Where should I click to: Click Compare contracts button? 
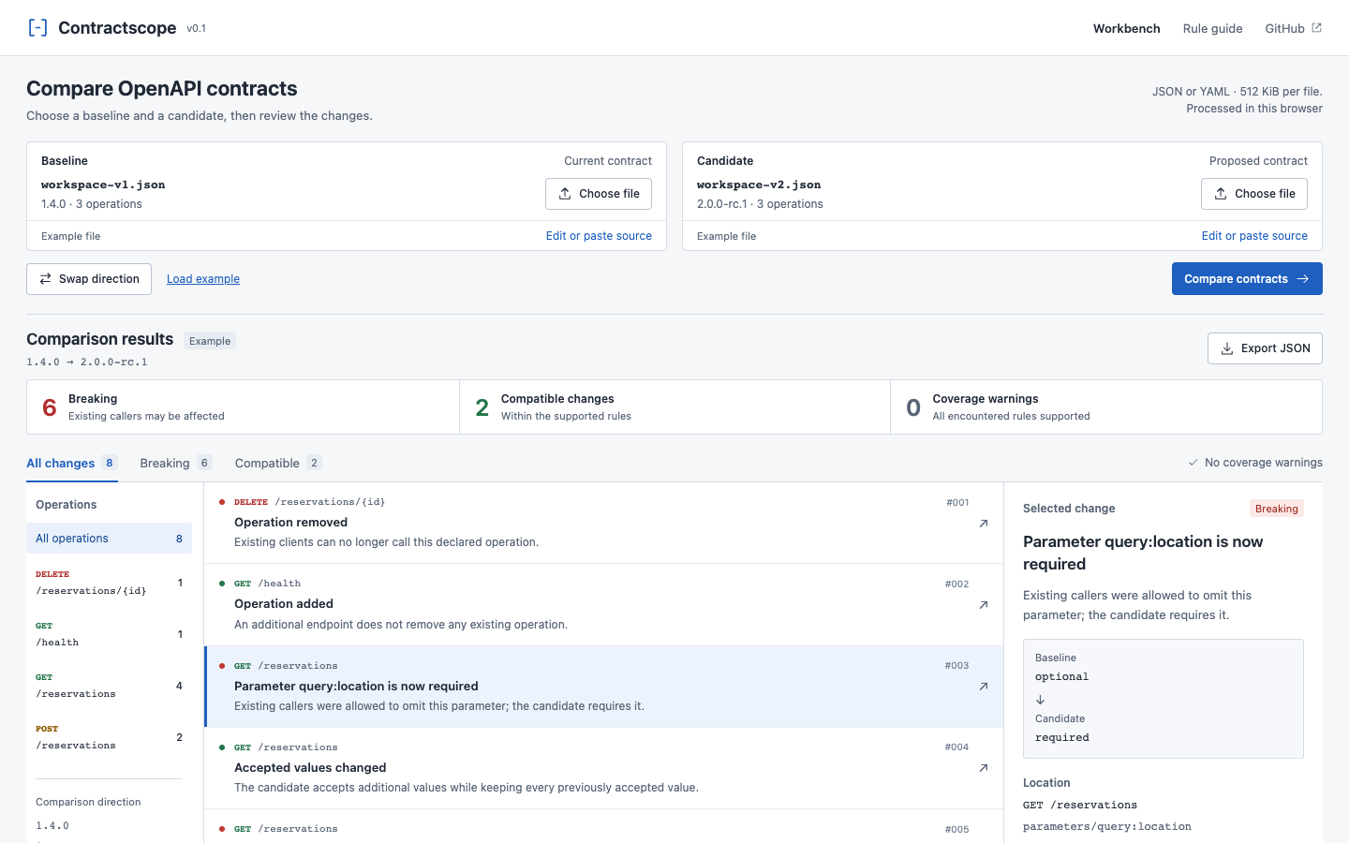pos(1247,279)
